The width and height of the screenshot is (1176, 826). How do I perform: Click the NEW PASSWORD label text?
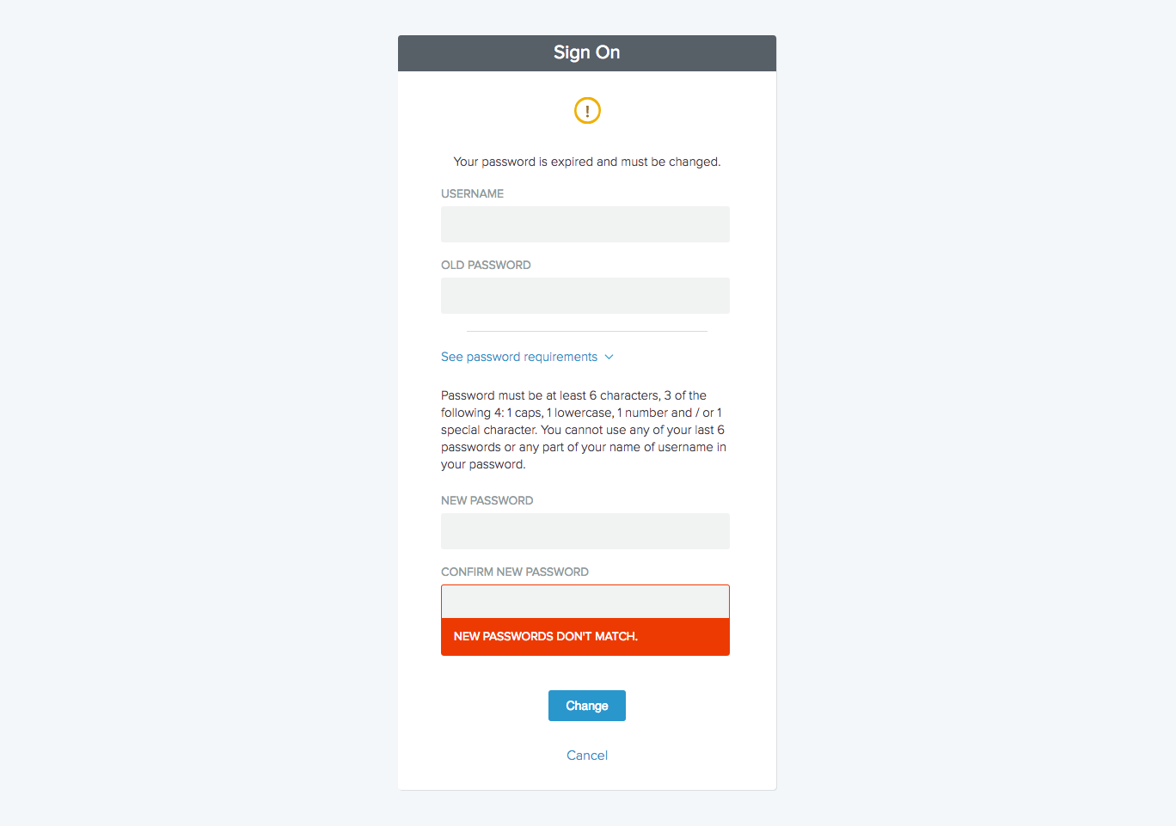click(x=487, y=500)
